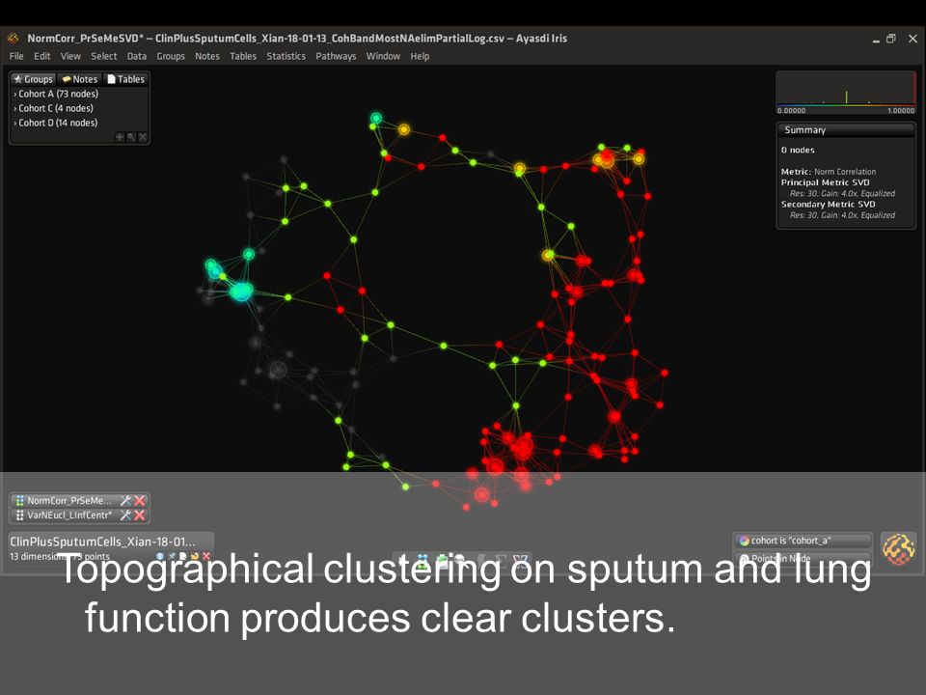Open the Help menu
The image size is (926, 695).
(x=420, y=56)
